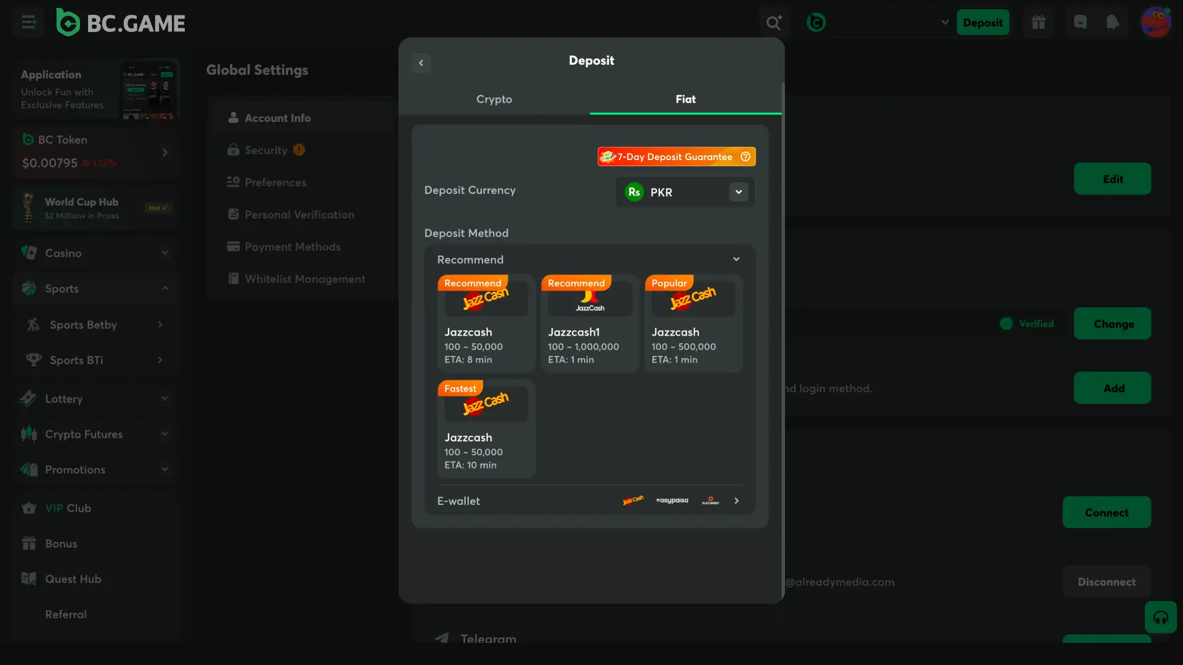Open Sports BTi submenu
The width and height of the screenshot is (1183, 665).
point(96,360)
